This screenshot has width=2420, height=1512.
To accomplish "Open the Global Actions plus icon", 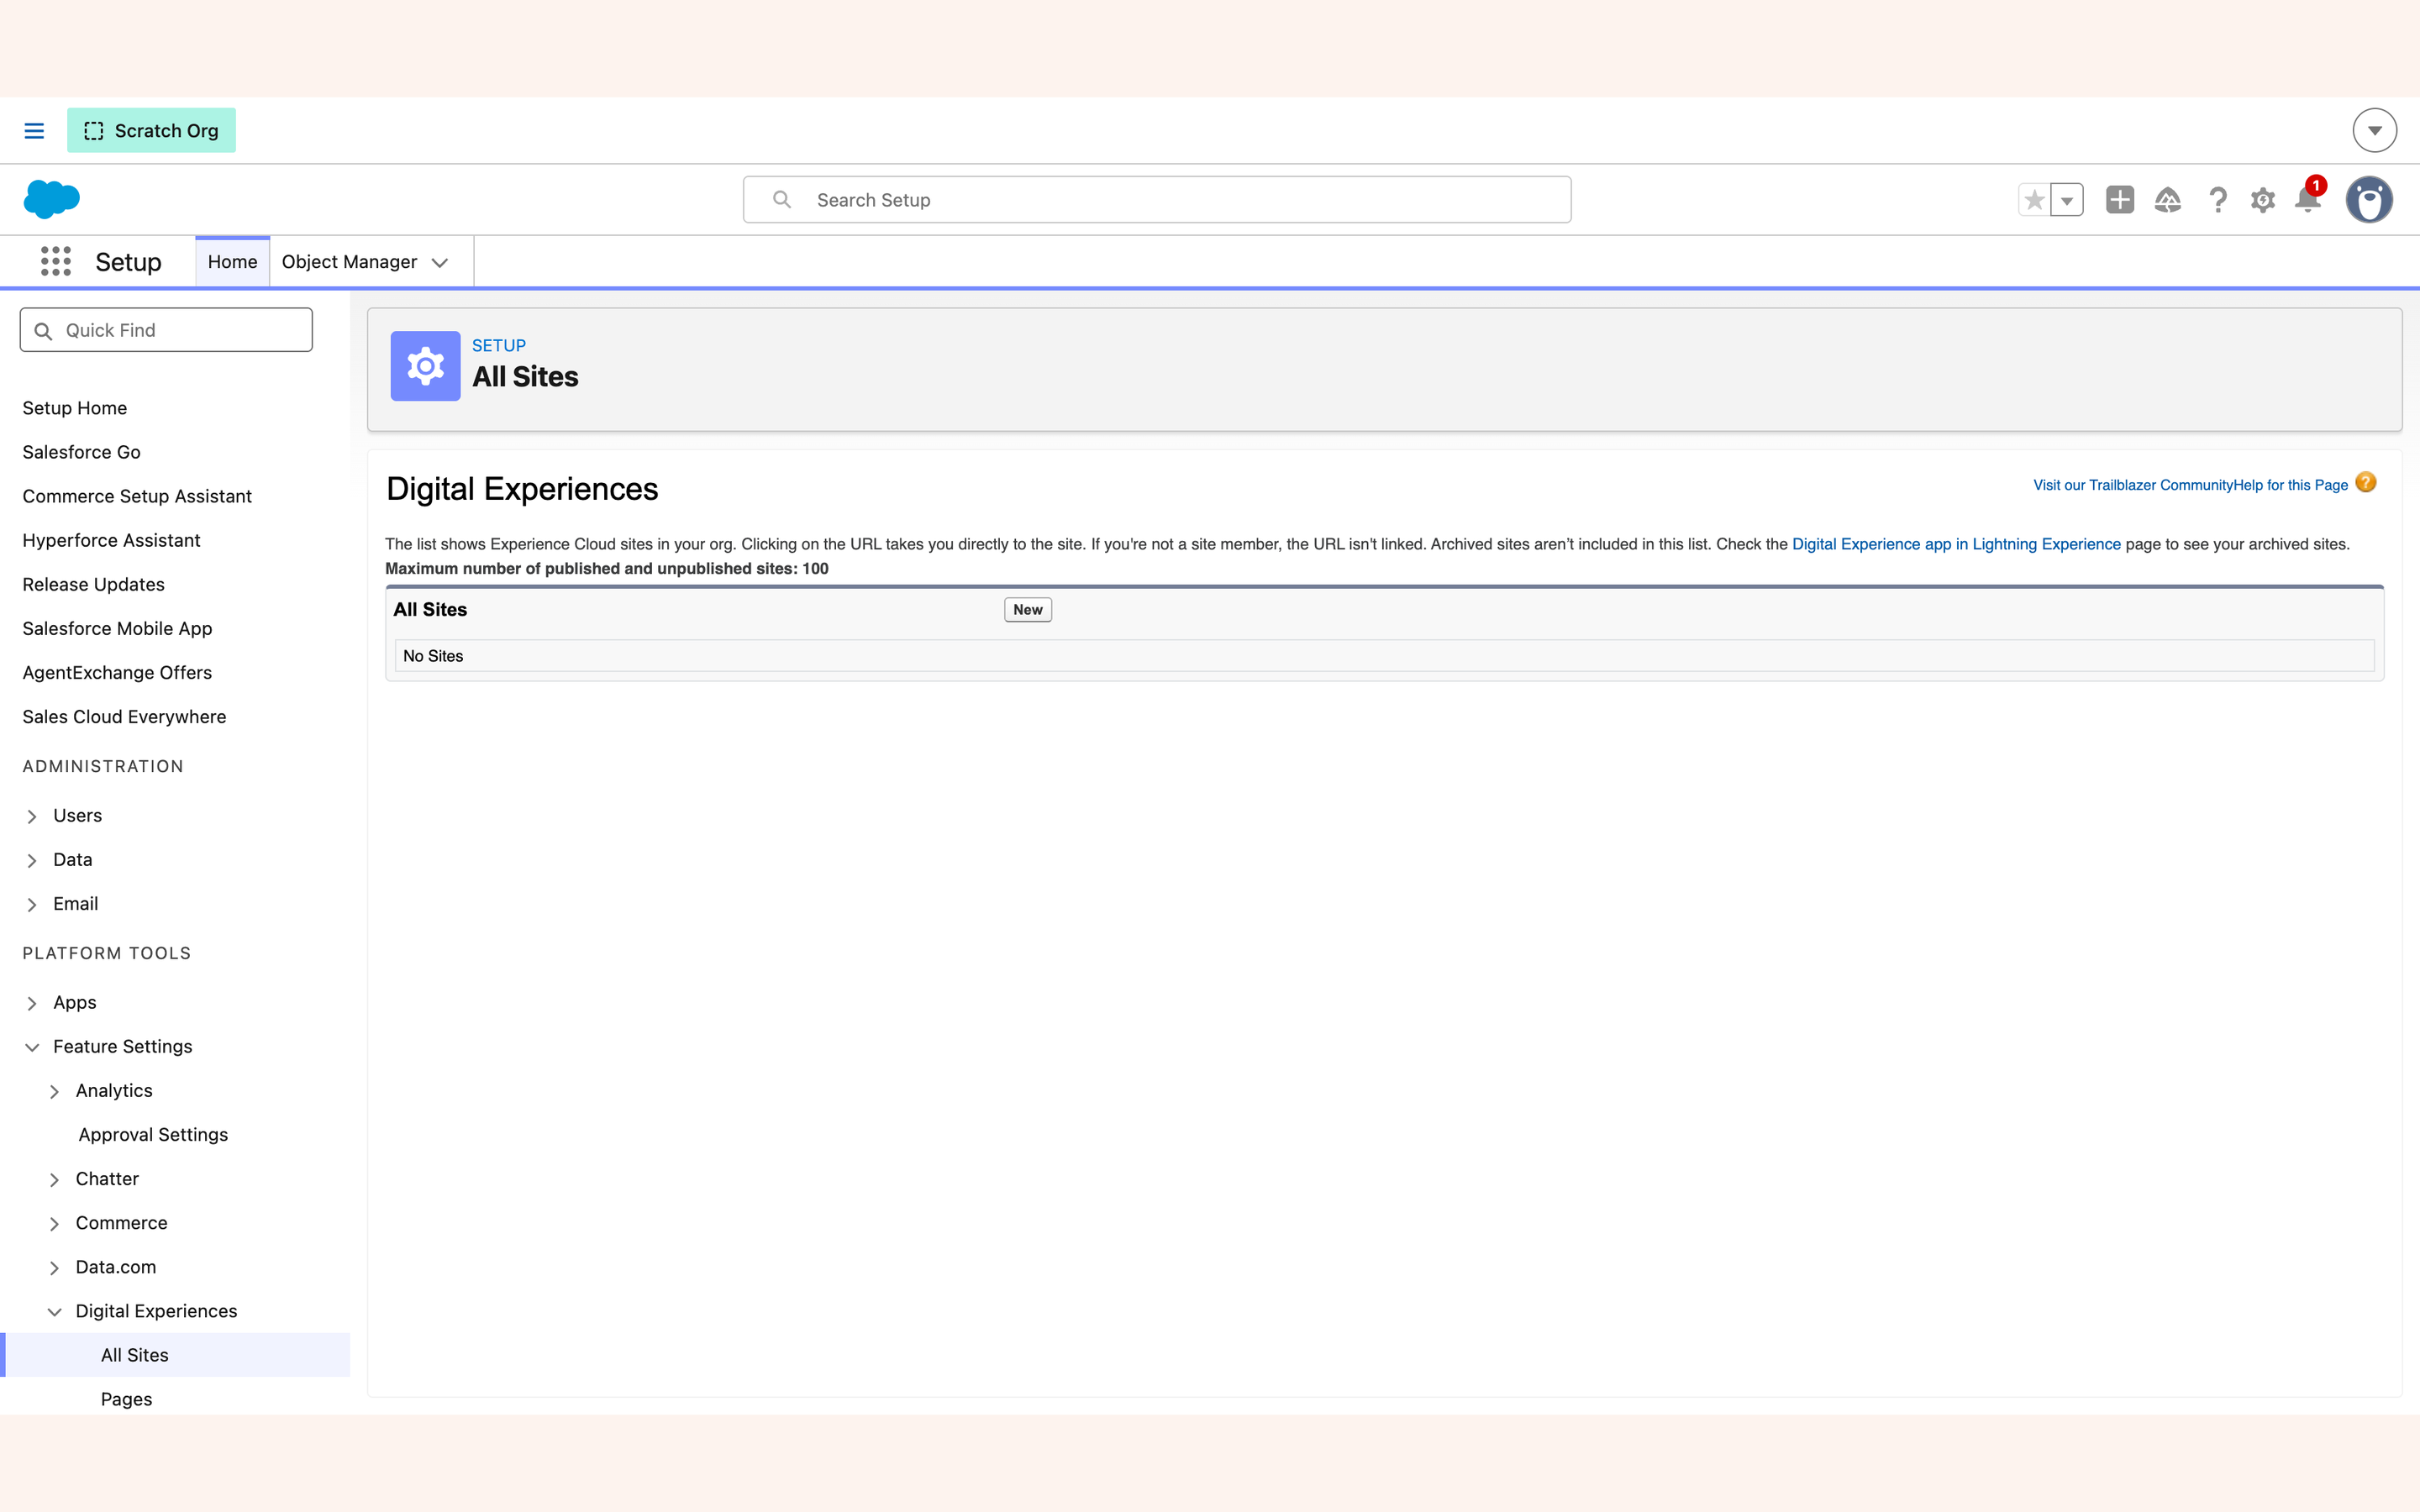I will (x=2119, y=200).
